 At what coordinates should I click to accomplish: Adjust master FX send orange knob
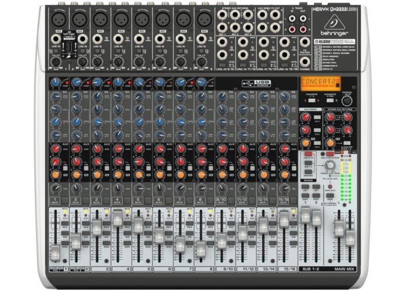(x=306, y=143)
